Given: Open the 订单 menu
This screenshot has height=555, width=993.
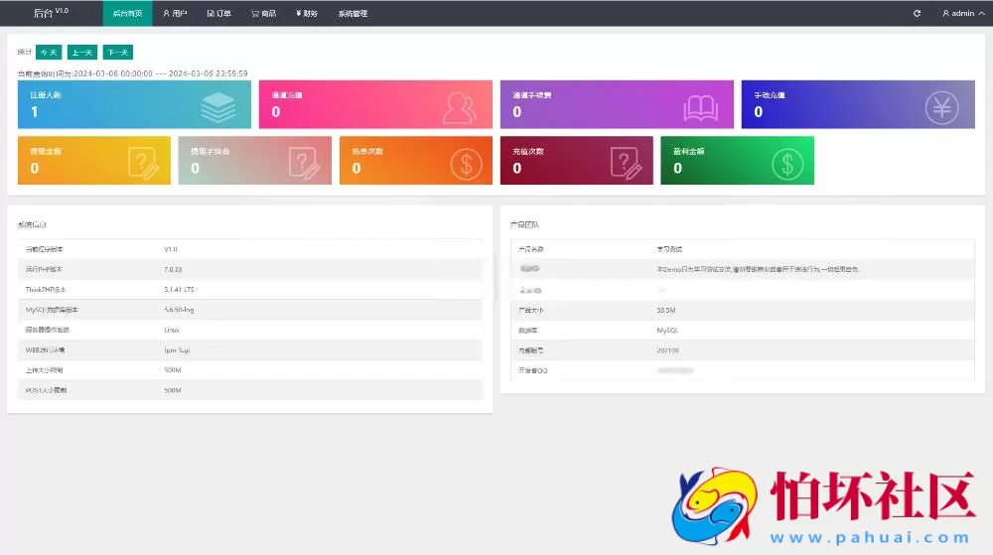Looking at the screenshot, I should pos(219,14).
